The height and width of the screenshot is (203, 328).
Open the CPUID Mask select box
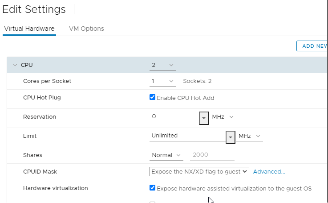point(199,171)
